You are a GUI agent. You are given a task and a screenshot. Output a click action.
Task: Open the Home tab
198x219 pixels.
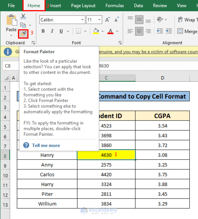(x=34, y=6)
